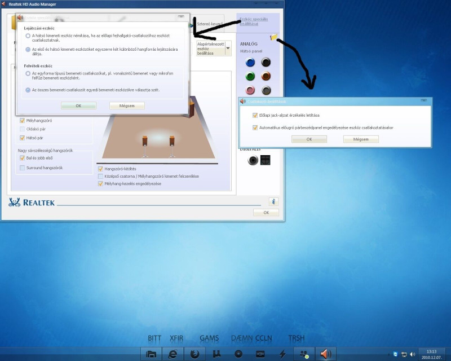Viewport: 451px width, 361px height.
Task: Uncheck the Hátsó pár checkbox
Action: coord(22,138)
